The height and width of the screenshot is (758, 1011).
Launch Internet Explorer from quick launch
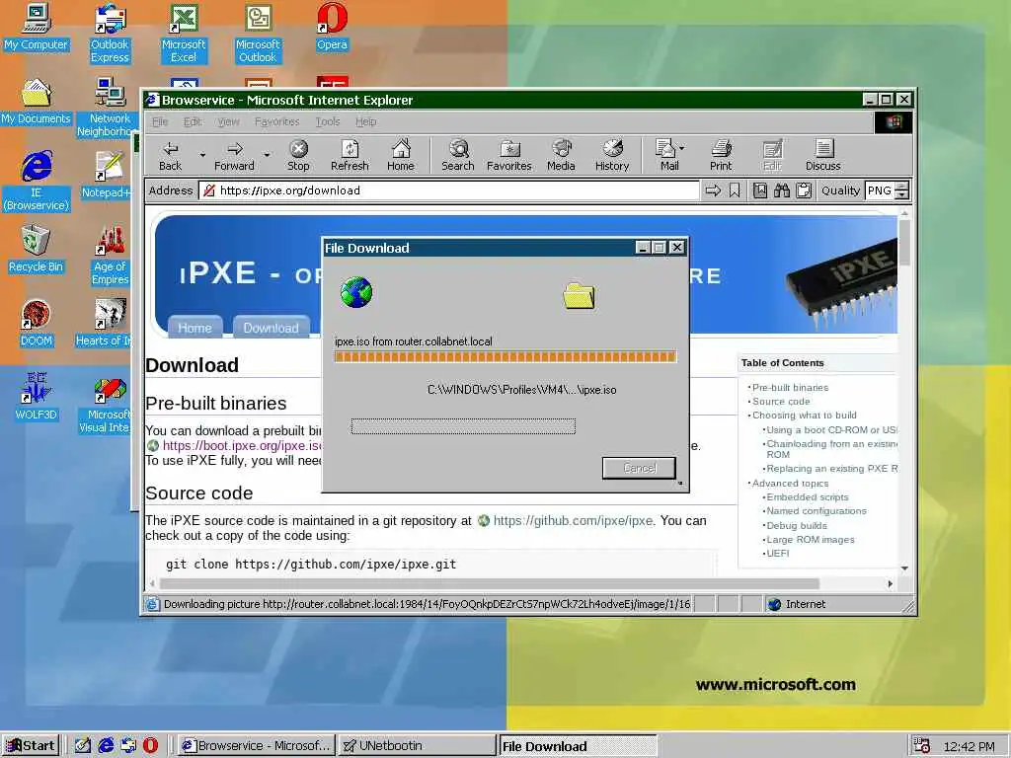pyautogui.click(x=106, y=745)
